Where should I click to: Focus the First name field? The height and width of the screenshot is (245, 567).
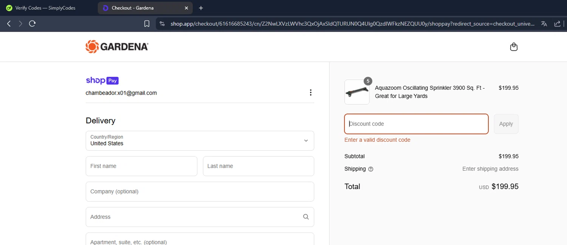(x=141, y=166)
